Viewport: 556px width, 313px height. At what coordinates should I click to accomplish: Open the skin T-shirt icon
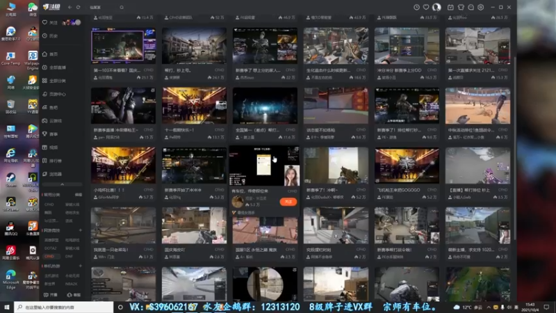461,7
